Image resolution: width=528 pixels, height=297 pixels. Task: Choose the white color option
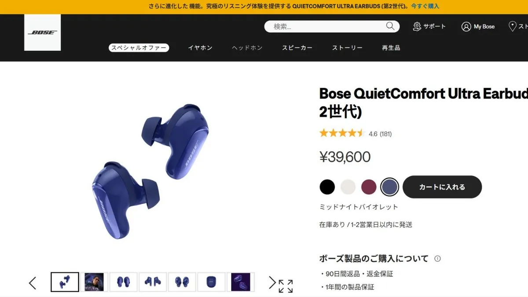click(x=348, y=187)
